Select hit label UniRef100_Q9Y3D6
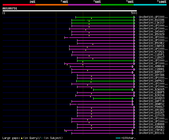The image size is (169, 140). [152, 75]
